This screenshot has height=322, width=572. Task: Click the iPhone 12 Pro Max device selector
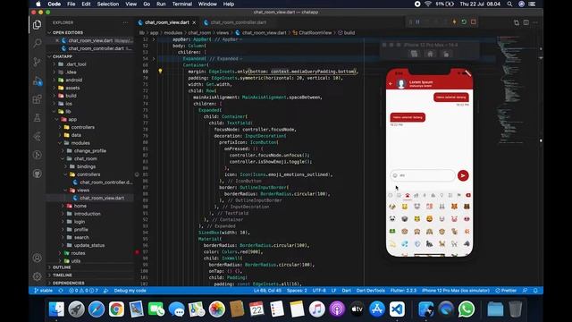tap(455, 291)
